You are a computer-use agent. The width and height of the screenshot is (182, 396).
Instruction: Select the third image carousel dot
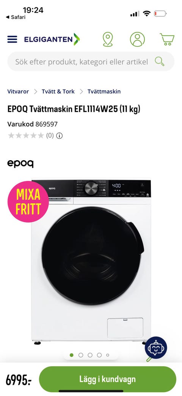click(90, 355)
